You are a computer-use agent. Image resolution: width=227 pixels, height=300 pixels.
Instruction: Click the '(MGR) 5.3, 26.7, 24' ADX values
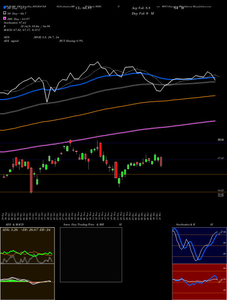46,37
